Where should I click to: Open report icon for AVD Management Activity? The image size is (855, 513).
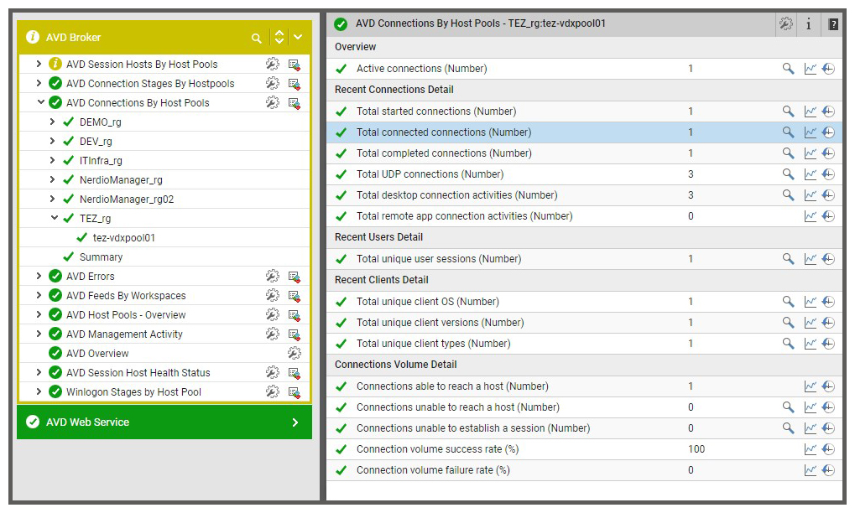click(295, 334)
